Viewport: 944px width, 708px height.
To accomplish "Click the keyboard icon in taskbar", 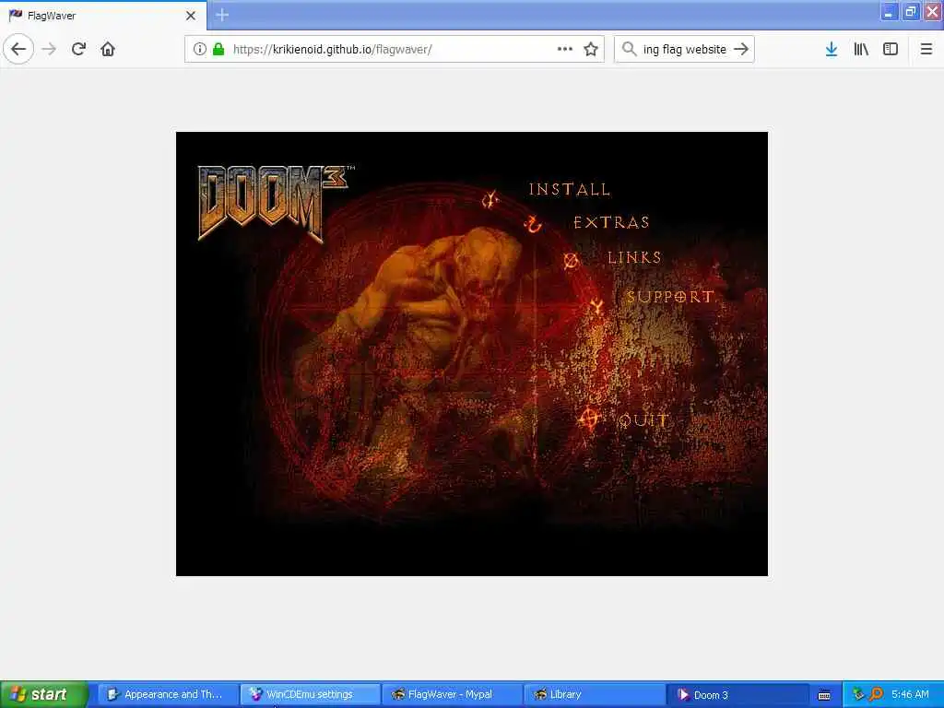I will click(824, 695).
